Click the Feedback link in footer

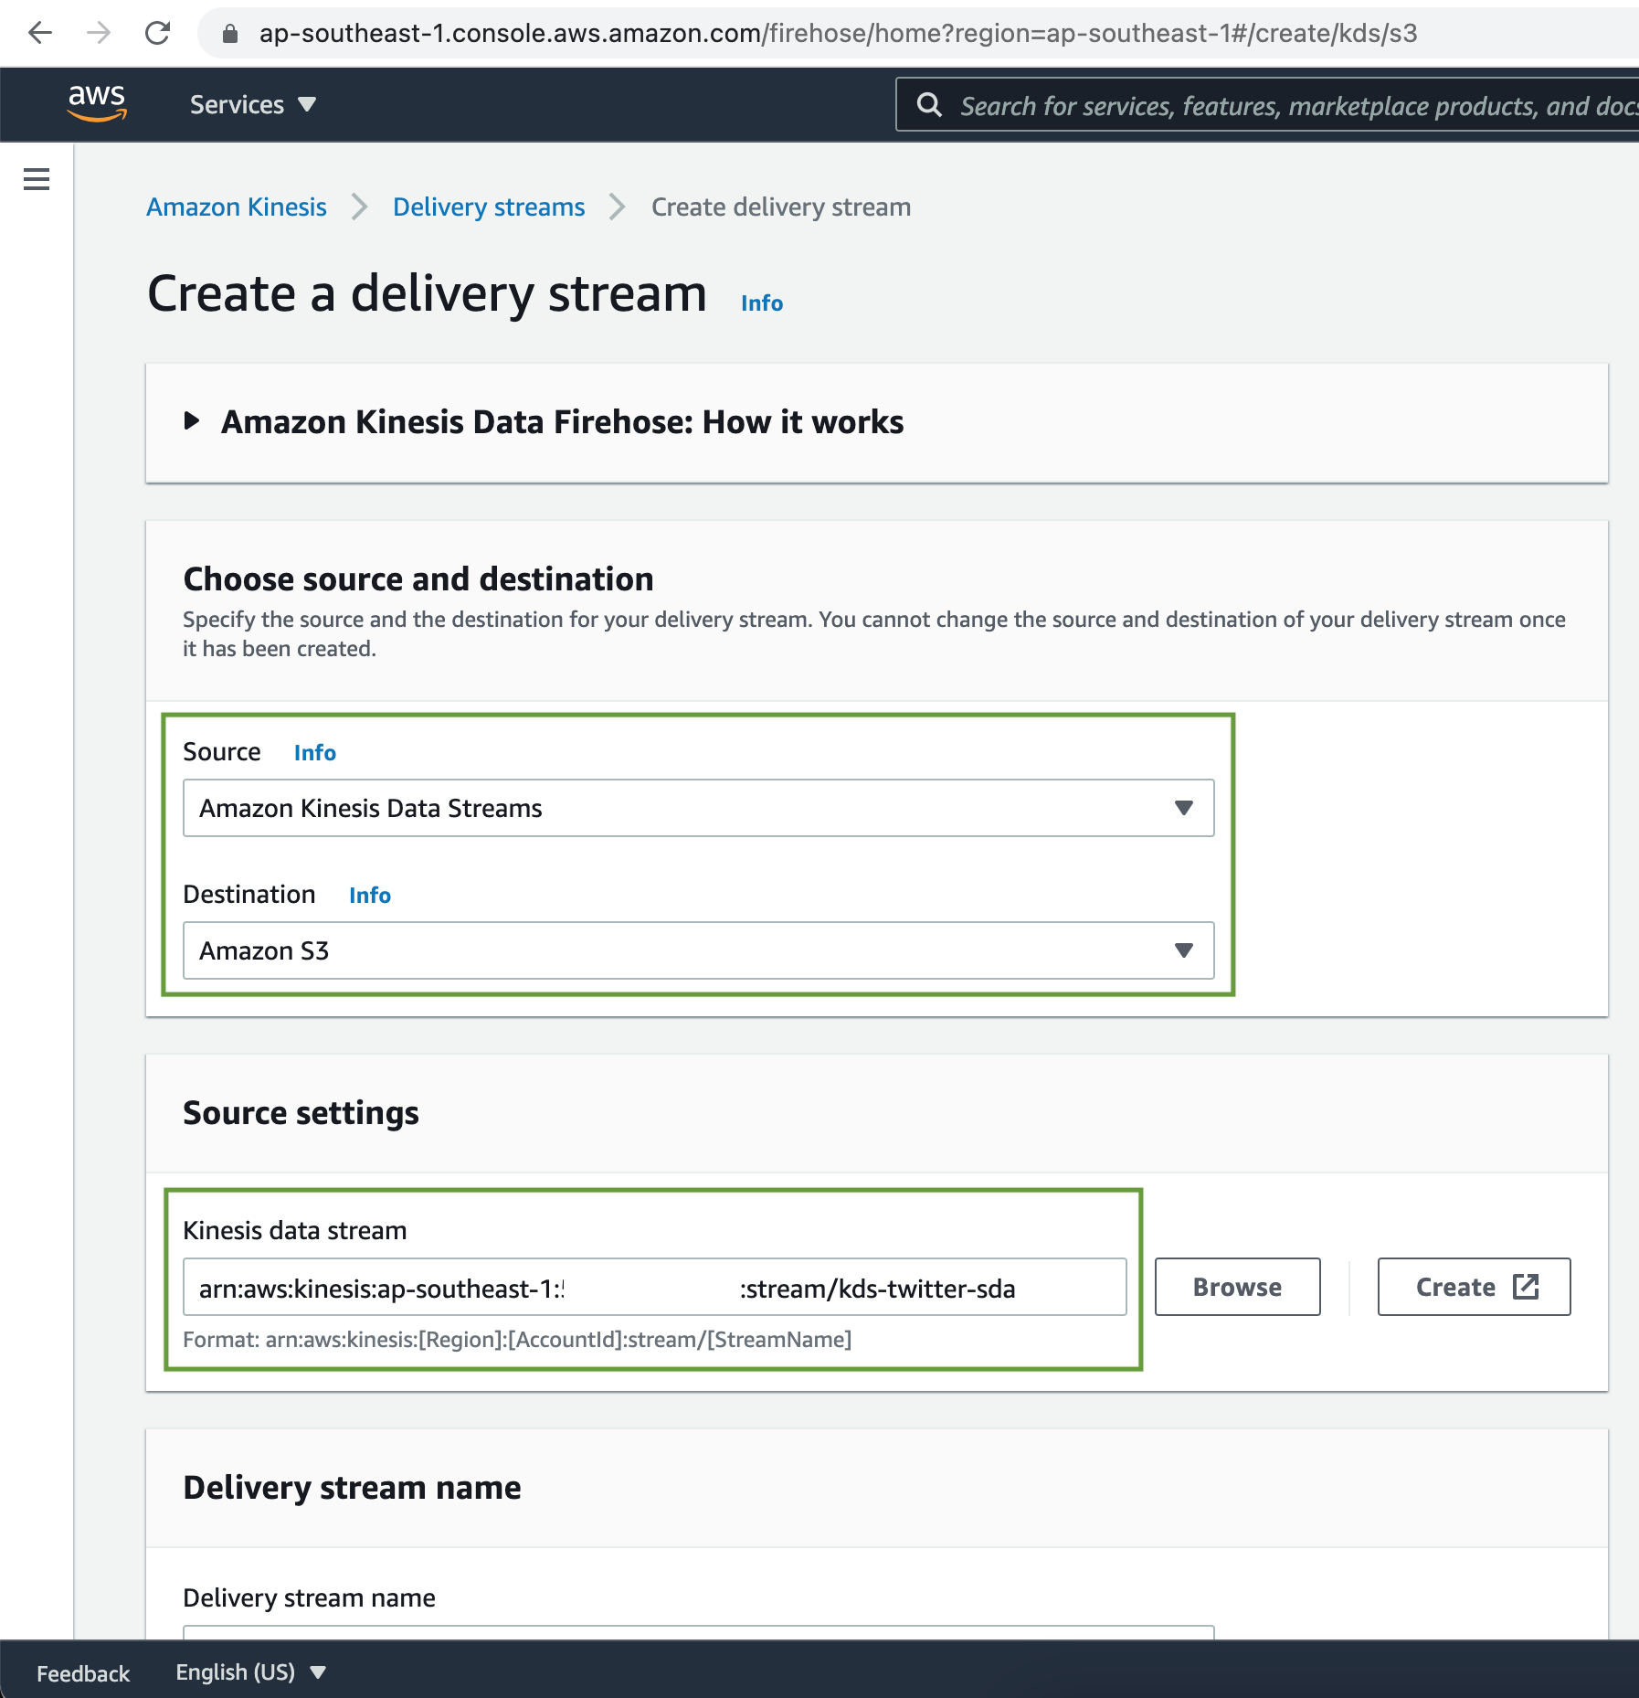tap(83, 1673)
